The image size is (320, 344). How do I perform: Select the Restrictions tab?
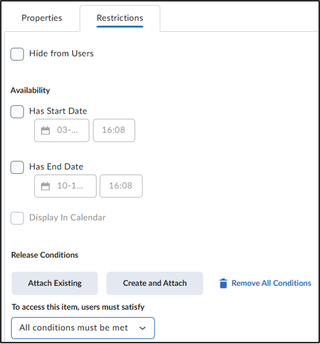click(x=120, y=18)
